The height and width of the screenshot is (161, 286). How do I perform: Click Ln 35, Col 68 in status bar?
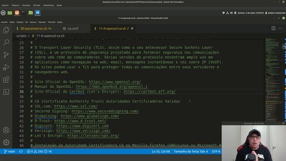tap(161, 152)
